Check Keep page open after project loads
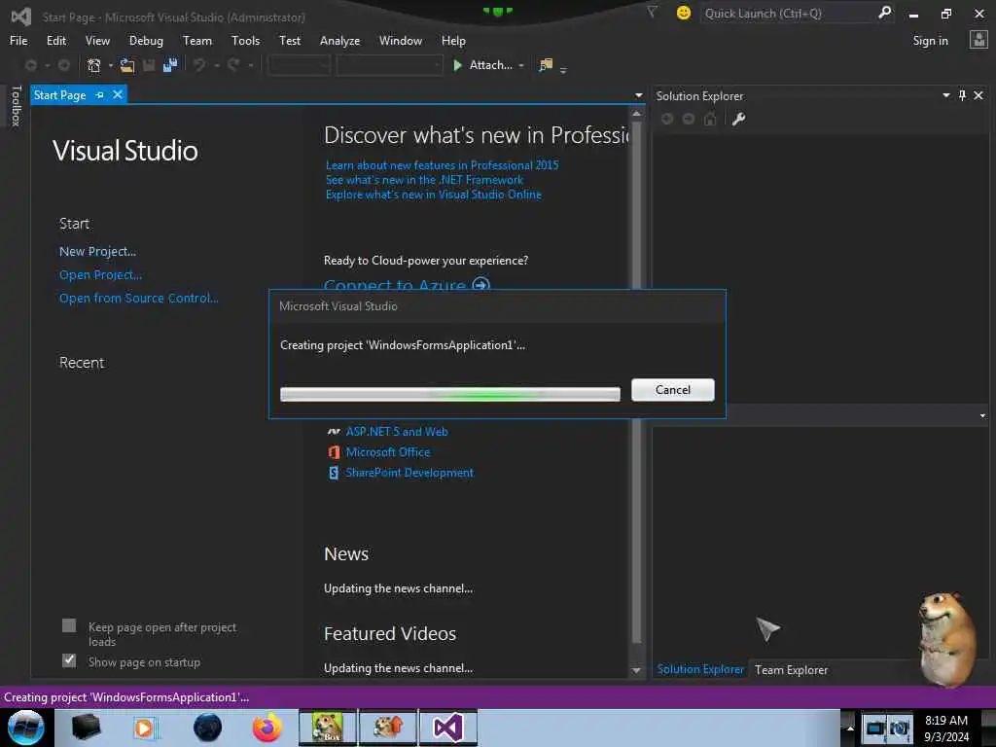Screen dimensions: 996x747 69,626
